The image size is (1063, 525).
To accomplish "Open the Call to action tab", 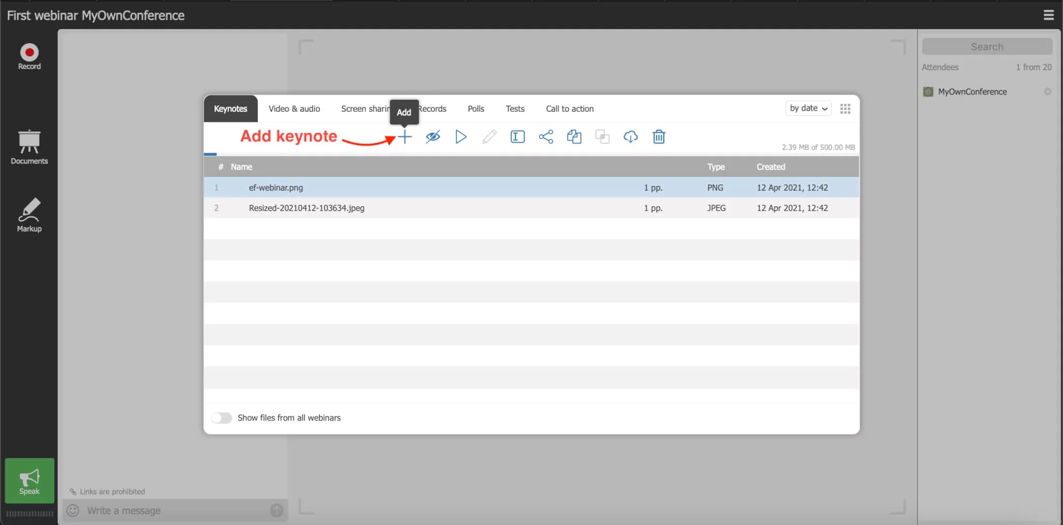I will (x=569, y=109).
